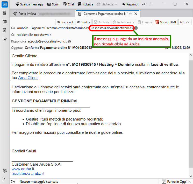Toggle online/offline status icon in status bar
Image resolution: width=193 pixels, height=184 pixels.
pyautogui.click(x=13, y=181)
